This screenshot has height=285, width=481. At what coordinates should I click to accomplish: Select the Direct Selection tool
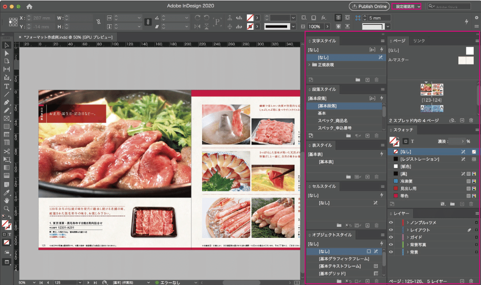click(x=6, y=53)
